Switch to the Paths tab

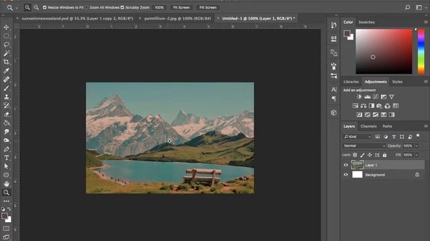point(387,127)
